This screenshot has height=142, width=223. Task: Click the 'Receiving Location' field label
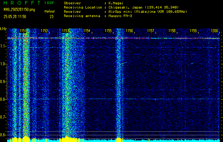(x=83, y=7)
